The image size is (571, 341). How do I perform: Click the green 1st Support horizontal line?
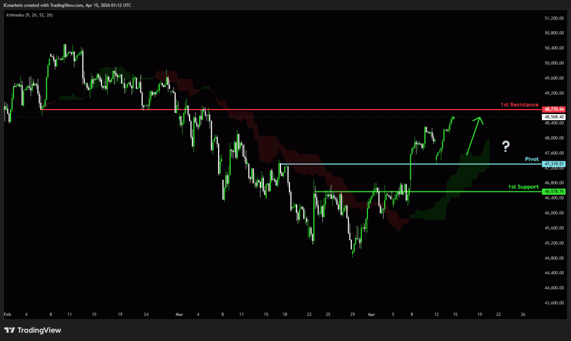pyautogui.click(x=446, y=191)
